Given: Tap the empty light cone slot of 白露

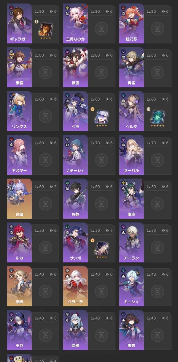Looking at the screenshot, I should pyautogui.click(x=45, y=204).
